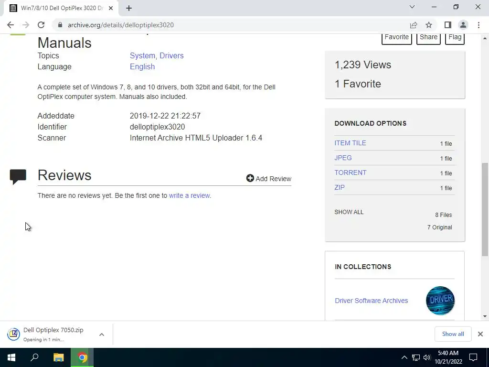Click the 8 Files count text

click(x=444, y=215)
